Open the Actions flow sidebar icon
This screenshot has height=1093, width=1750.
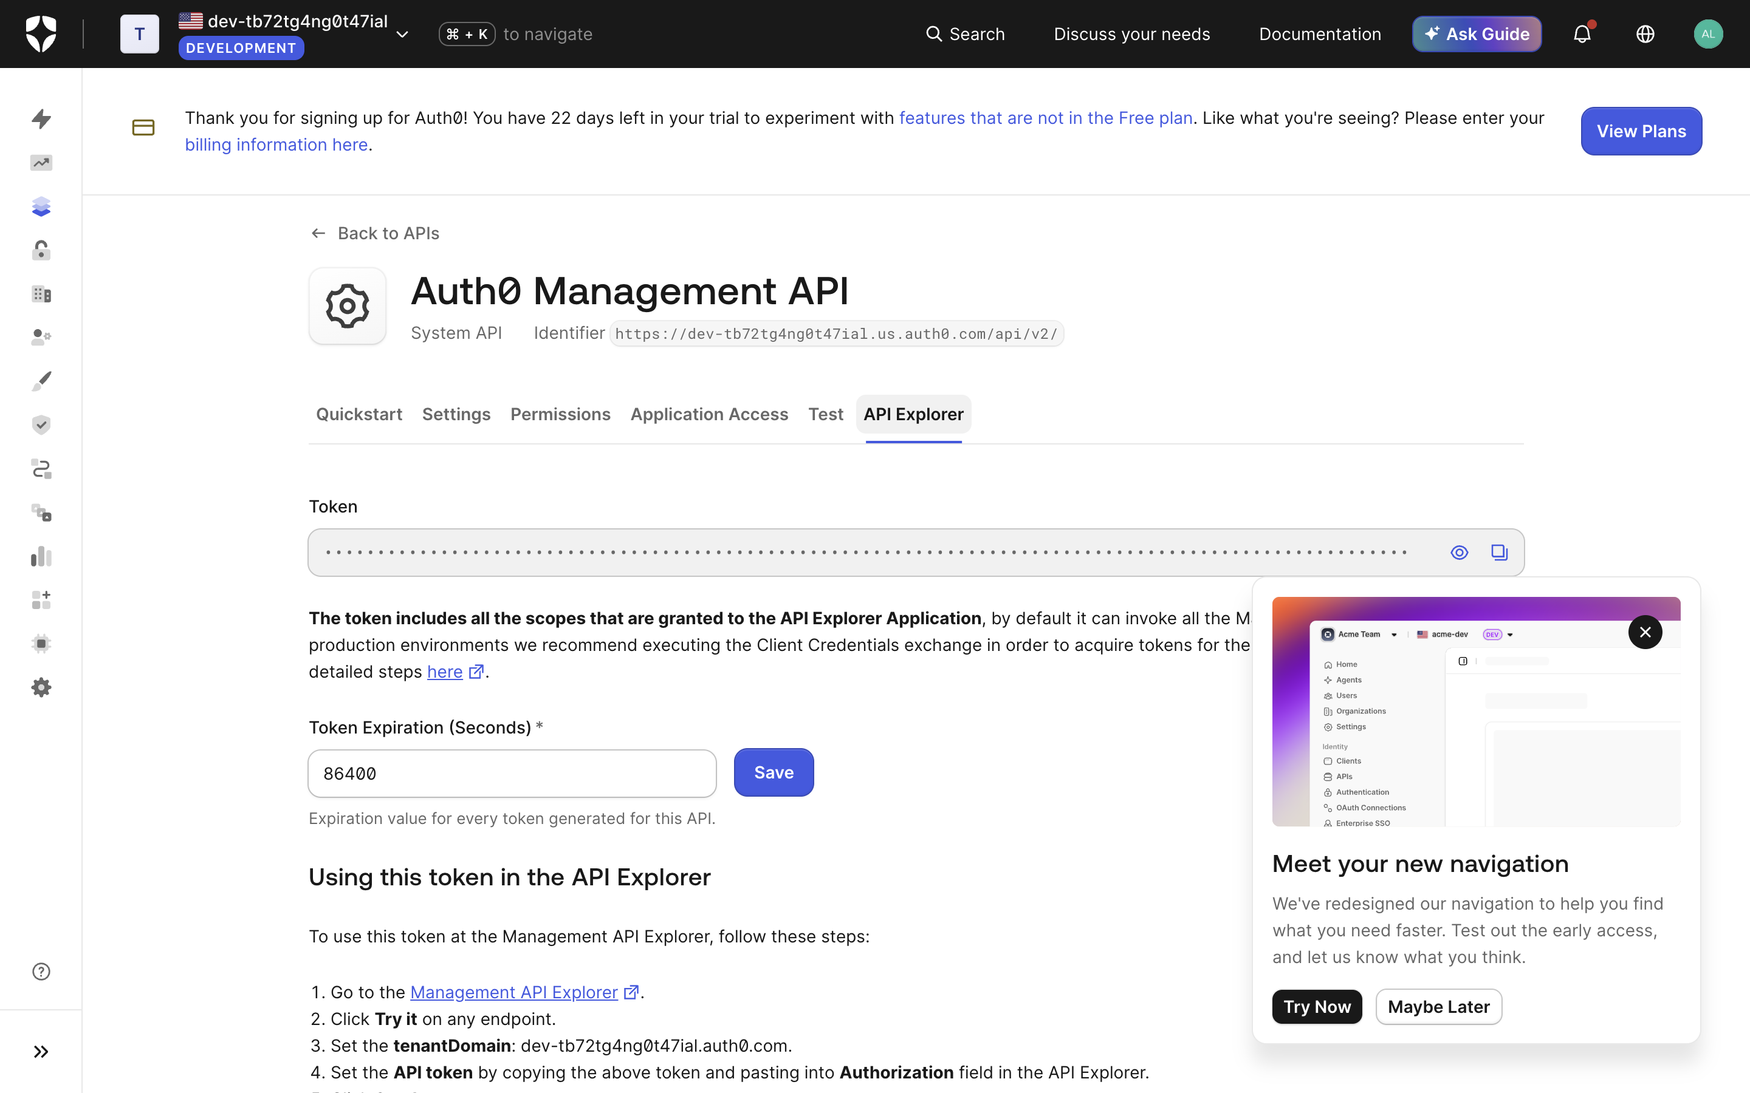(x=41, y=469)
